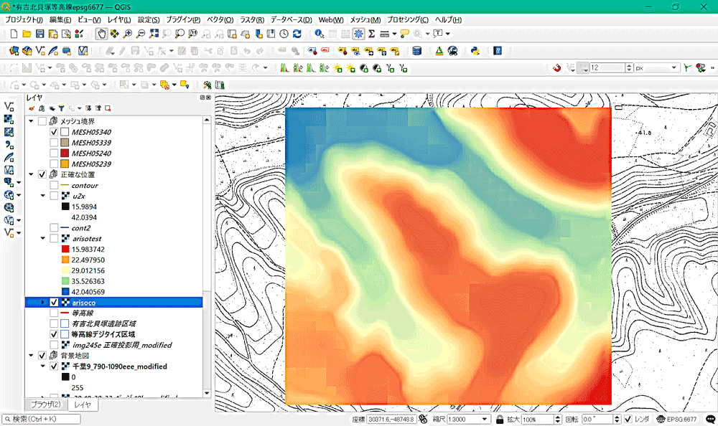Expand the arisoco layer entry
Image resolution: width=718 pixels, height=426 pixels.
[x=42, y=303]
